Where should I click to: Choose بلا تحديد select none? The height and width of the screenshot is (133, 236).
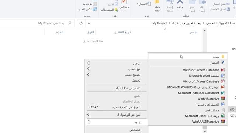point(90,4)
